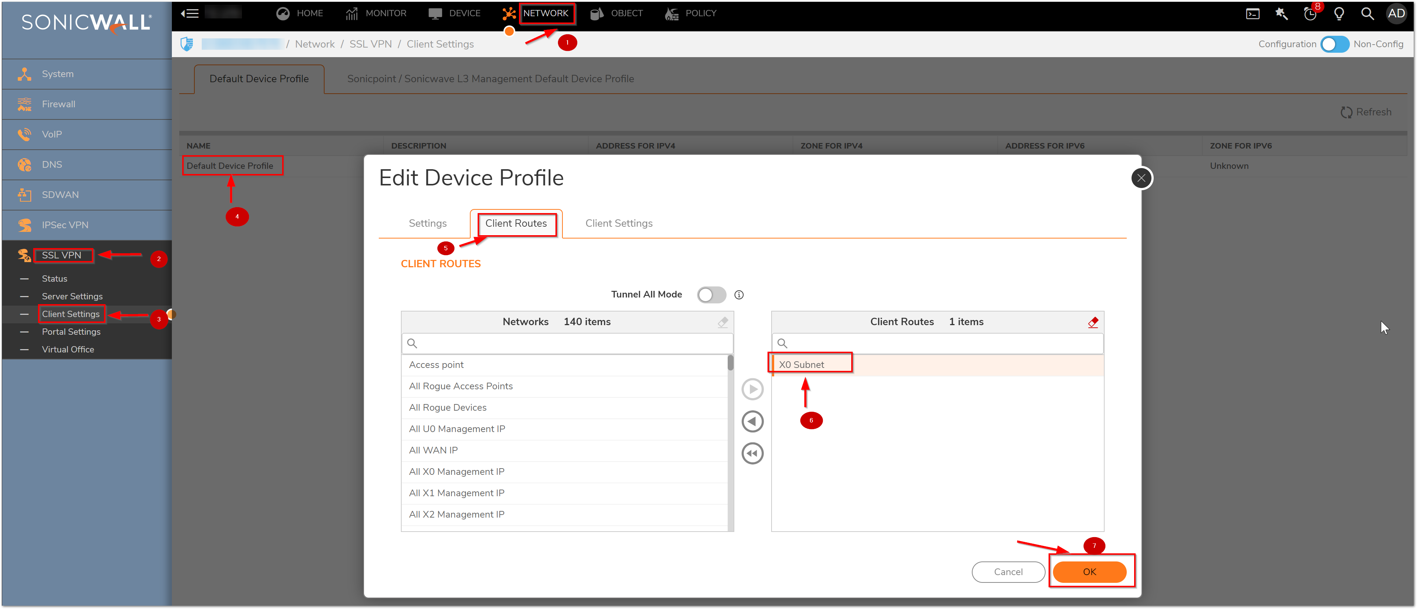Click the red eraser icon in Client Routes

1092,322
